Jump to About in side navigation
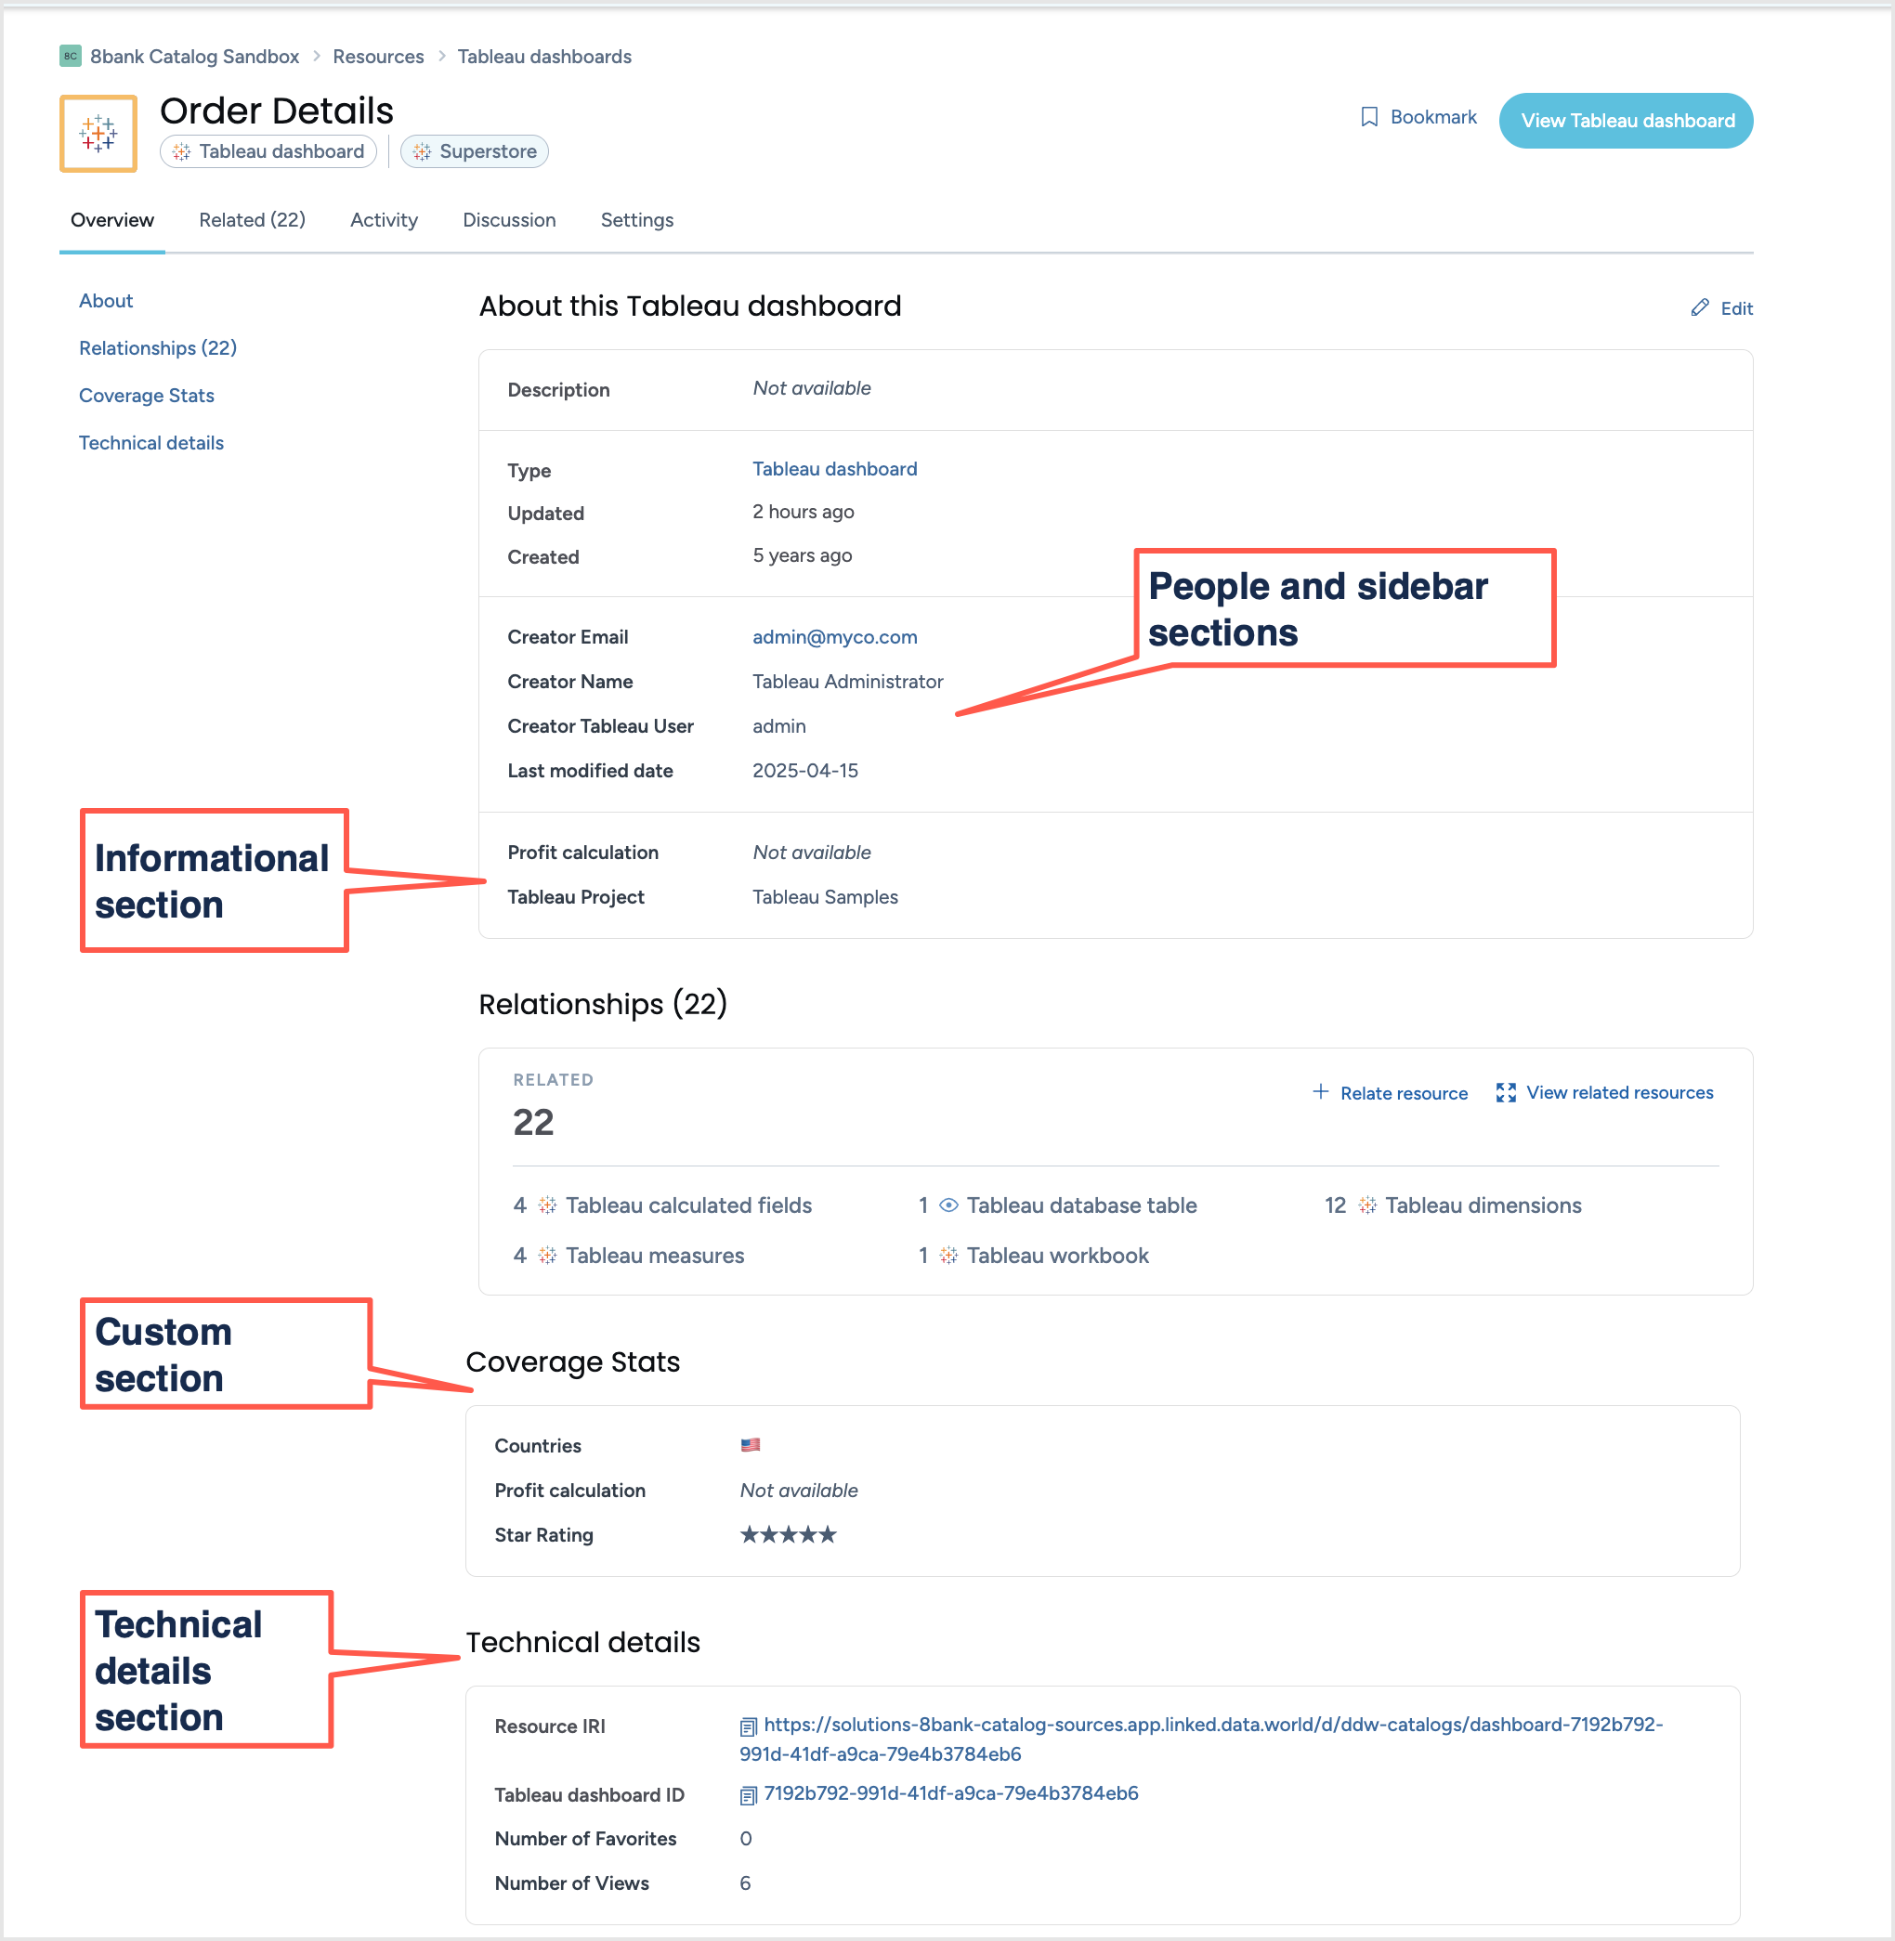 [106, 301]
